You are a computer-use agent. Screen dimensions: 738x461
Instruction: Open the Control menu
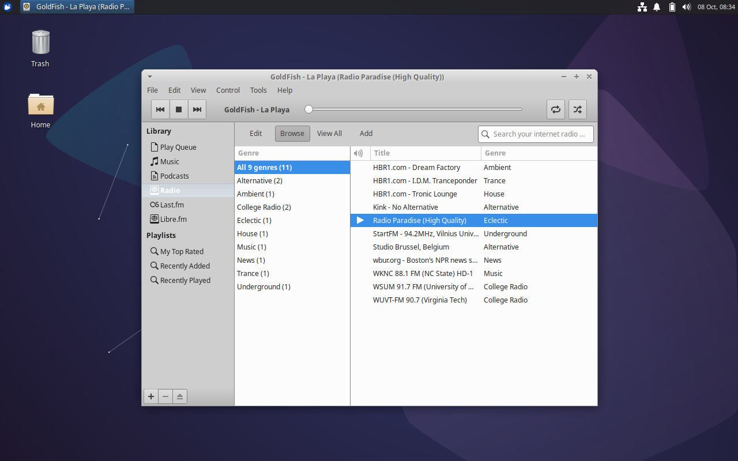coord(228,90)
